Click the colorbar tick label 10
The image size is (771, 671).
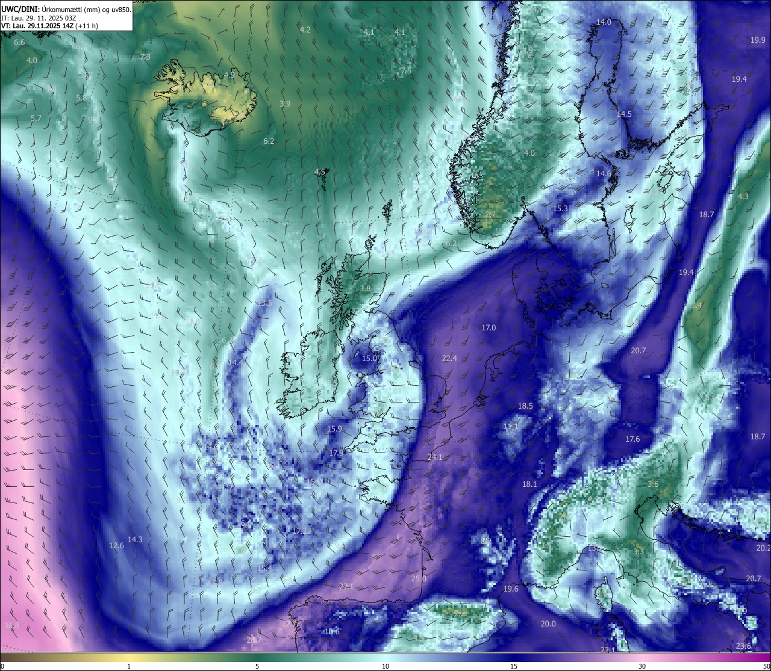(x=385, y=666)
